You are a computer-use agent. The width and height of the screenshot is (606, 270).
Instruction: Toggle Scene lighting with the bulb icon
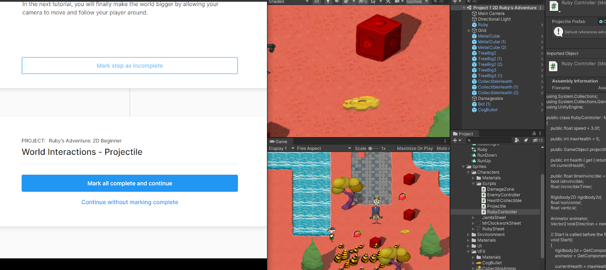tap(328, 2)
